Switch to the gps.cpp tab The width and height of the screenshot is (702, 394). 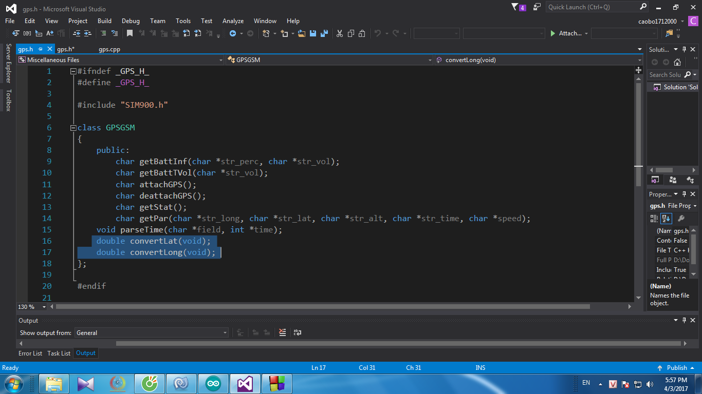coord(109,49)
